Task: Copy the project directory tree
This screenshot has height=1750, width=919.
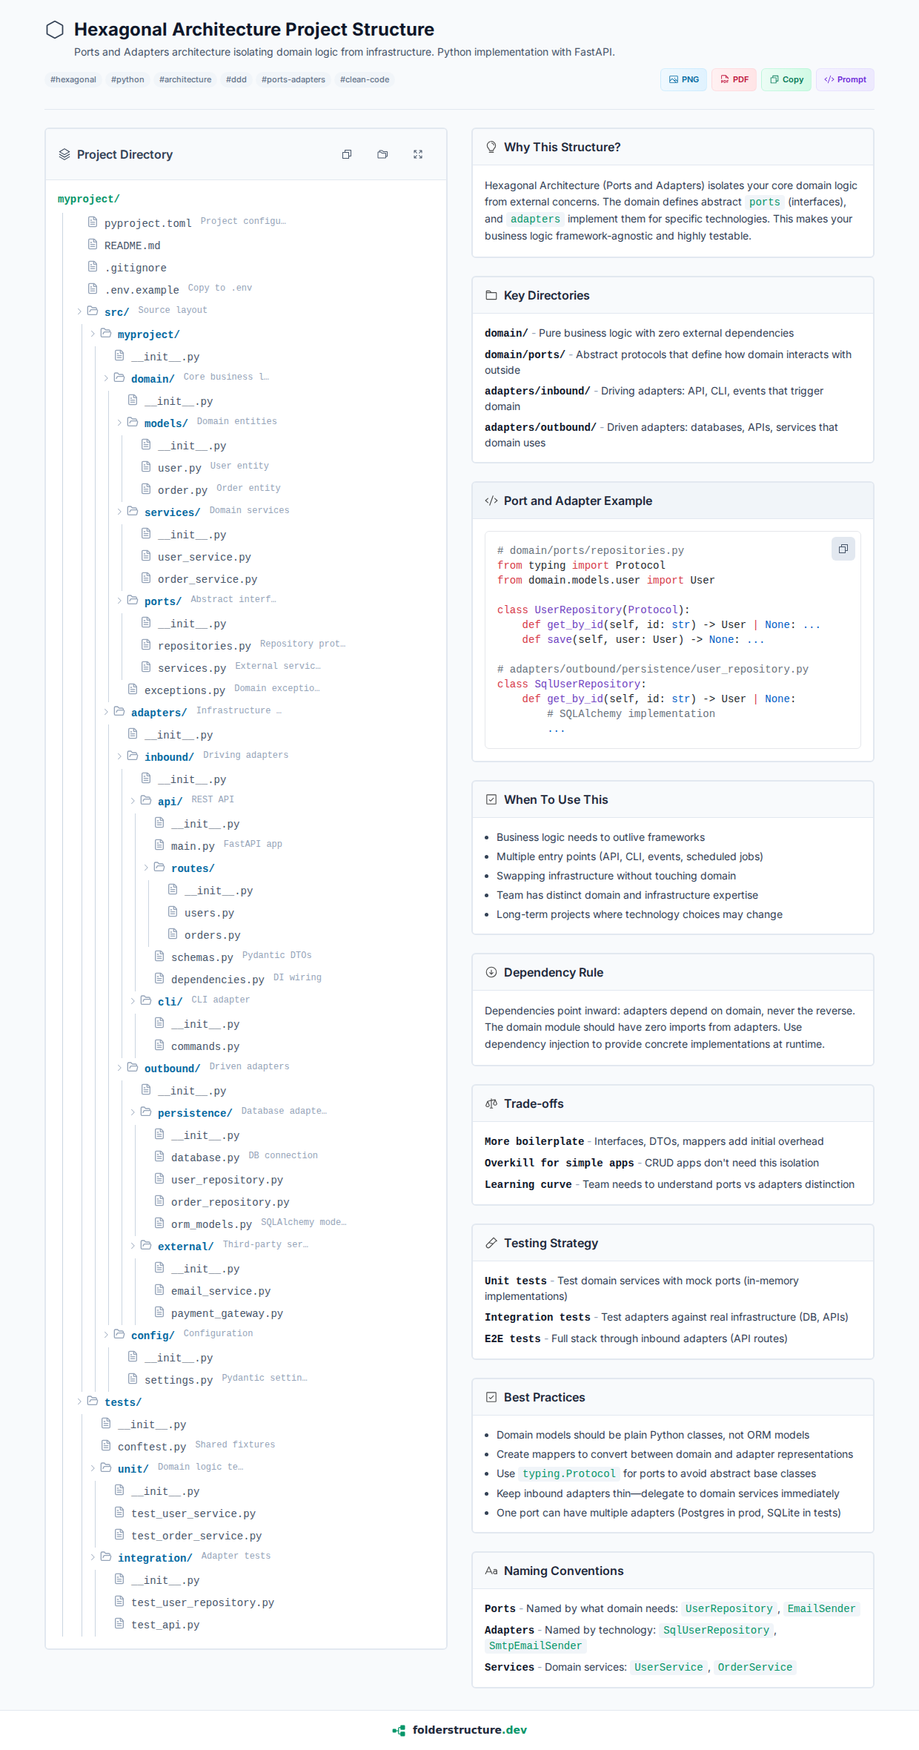Action: [347, 154]
